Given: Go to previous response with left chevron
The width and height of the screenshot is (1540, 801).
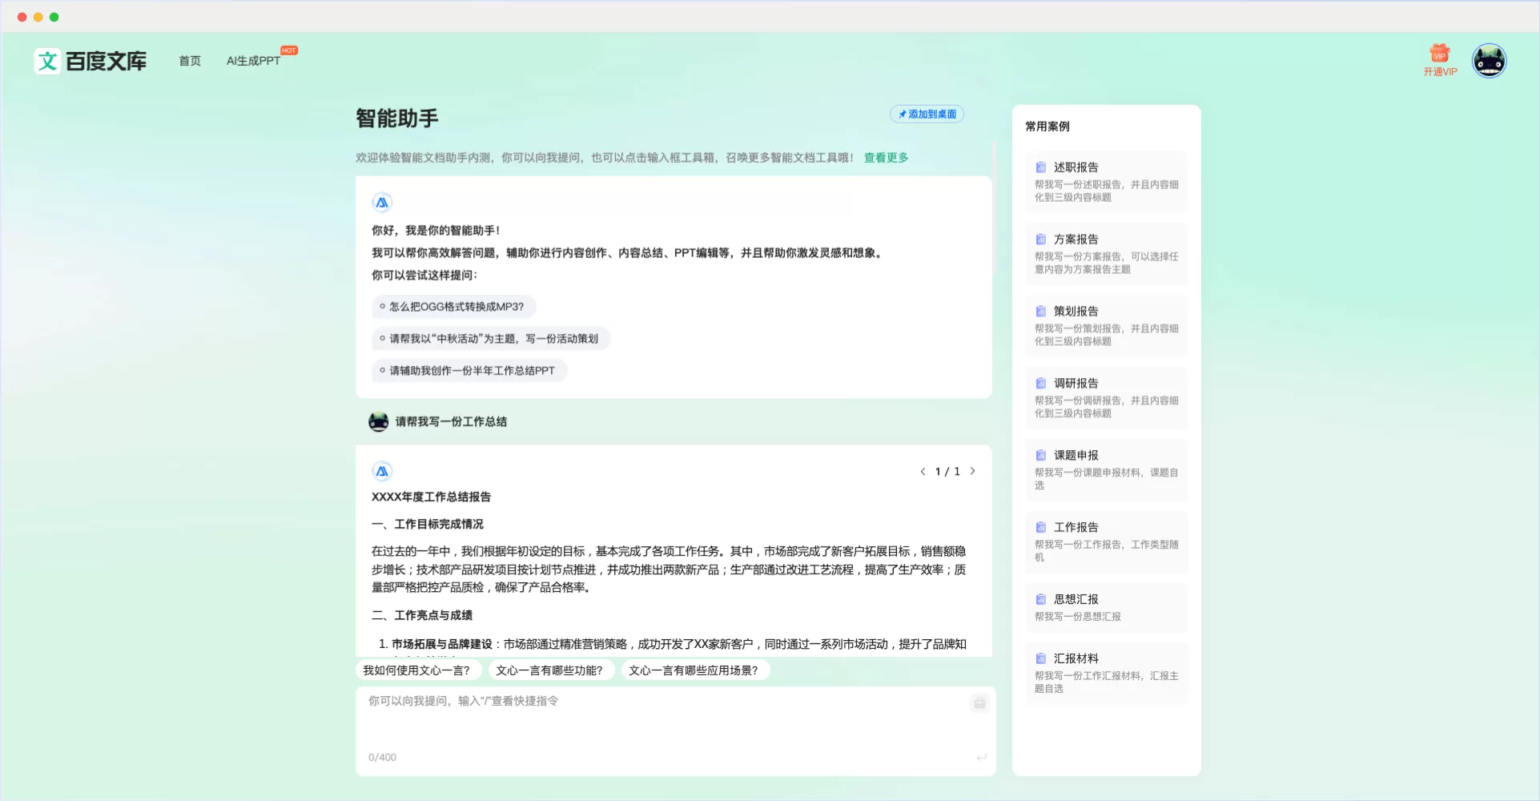Looking at the screenshot, I should click(923, 472).
